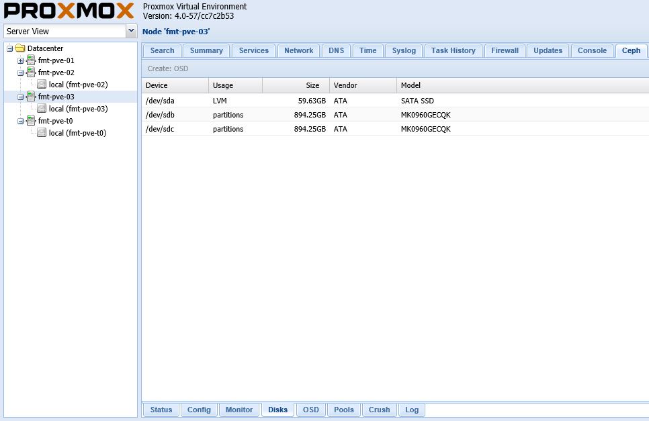The height and width of the screenshot is (421, 649).
Task: Select the Ceph Disks sub-tab
Action: [x=277, y=410]
